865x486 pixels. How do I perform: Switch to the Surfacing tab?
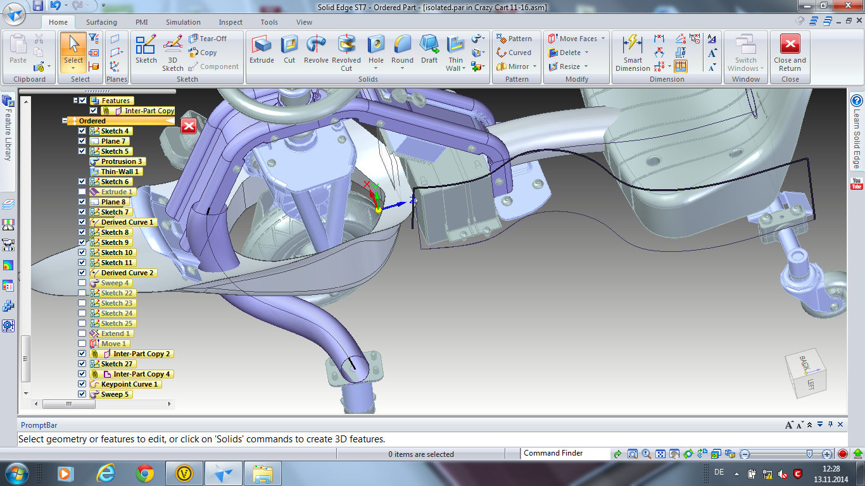click(x=101, y=22)
